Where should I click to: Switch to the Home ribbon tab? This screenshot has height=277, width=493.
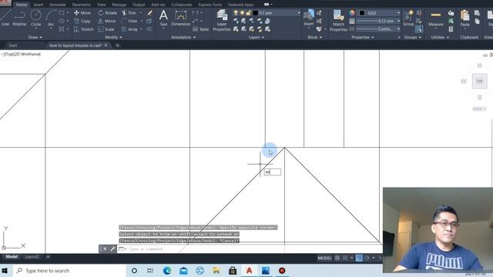22,5
